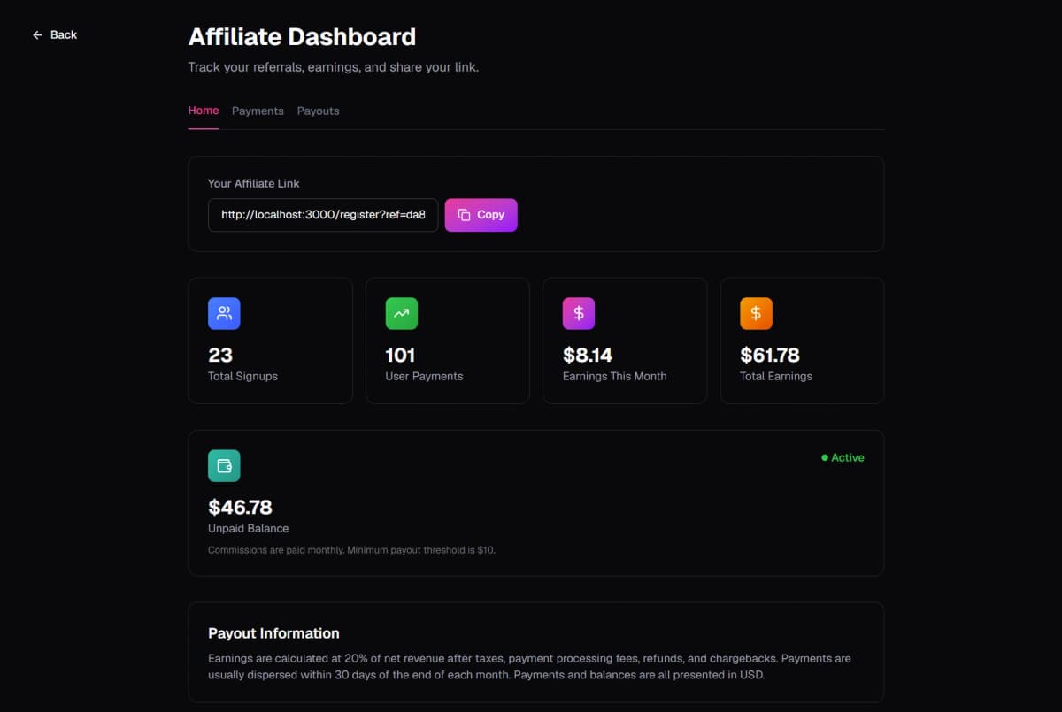
Task: Go back using the Back arrow link
Action: 54,34
